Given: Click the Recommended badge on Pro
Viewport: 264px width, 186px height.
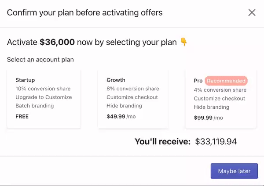Looking at the screenshot, I should [226, 81].
